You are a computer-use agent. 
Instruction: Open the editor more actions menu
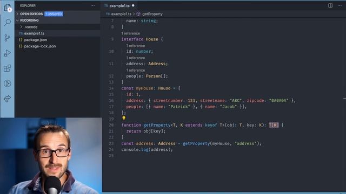click(340, 5)
